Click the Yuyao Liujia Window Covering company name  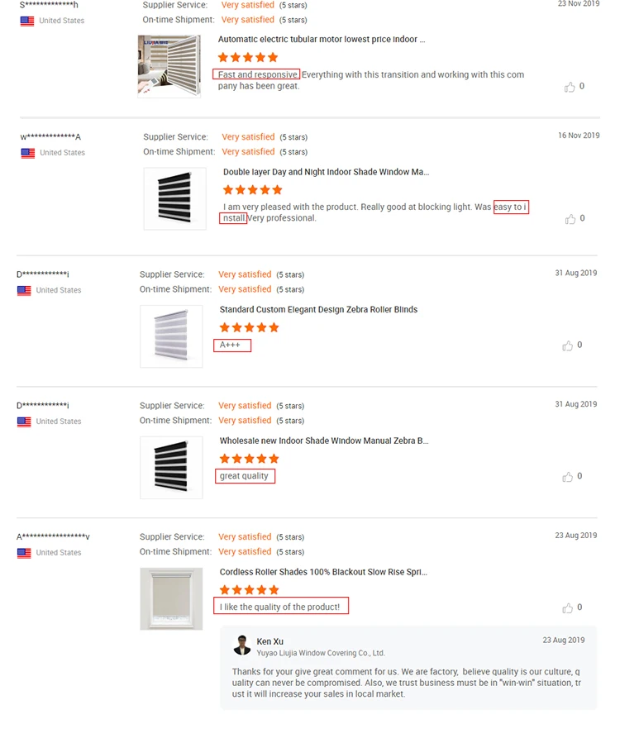click(x=321, y=653)
